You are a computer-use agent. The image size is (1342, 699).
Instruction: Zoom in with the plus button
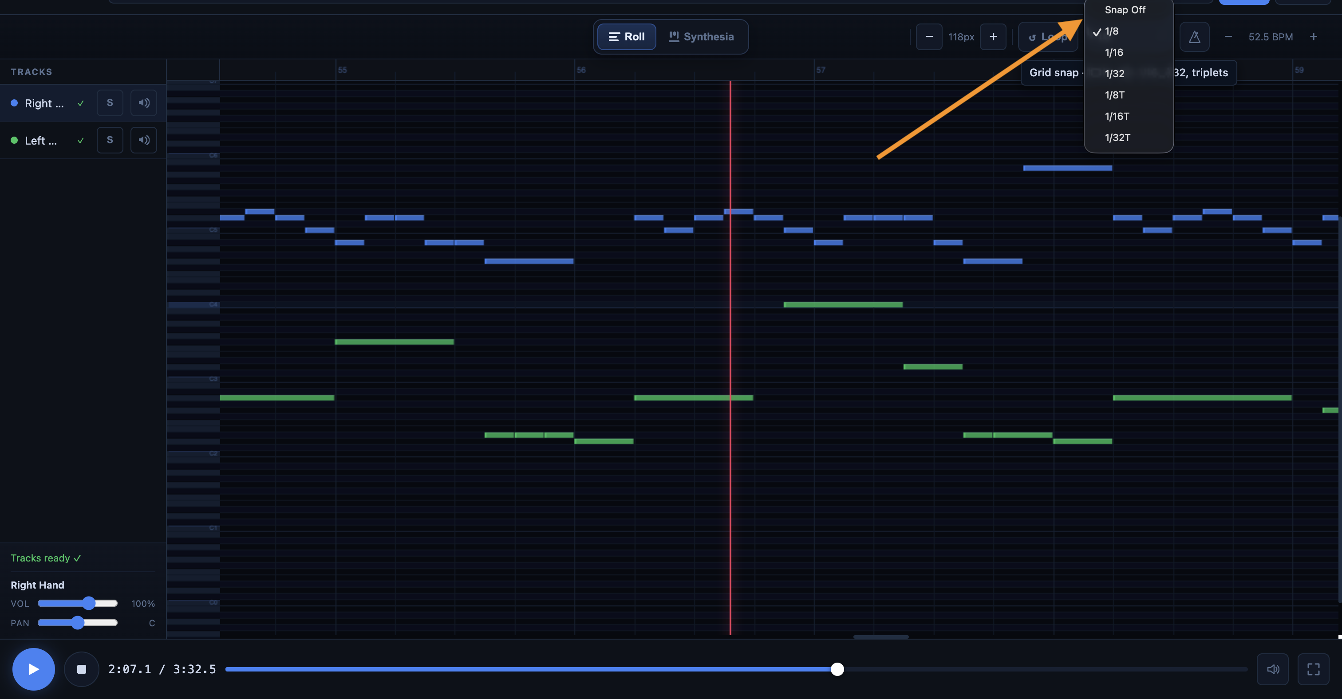993,37
